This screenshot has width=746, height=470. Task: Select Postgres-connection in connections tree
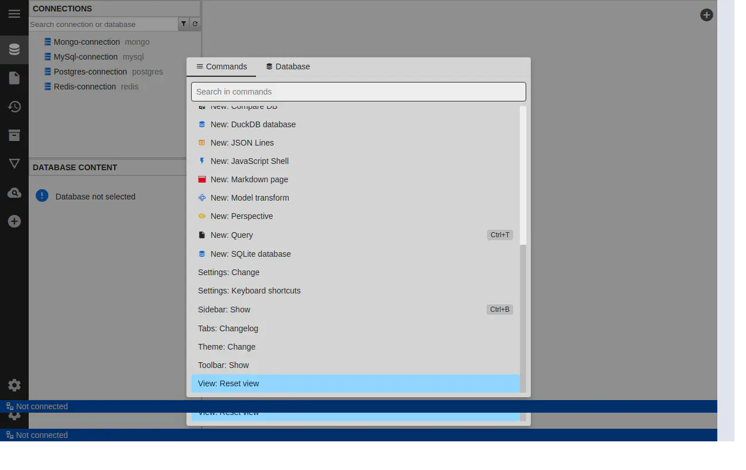(x=90, y=72)
